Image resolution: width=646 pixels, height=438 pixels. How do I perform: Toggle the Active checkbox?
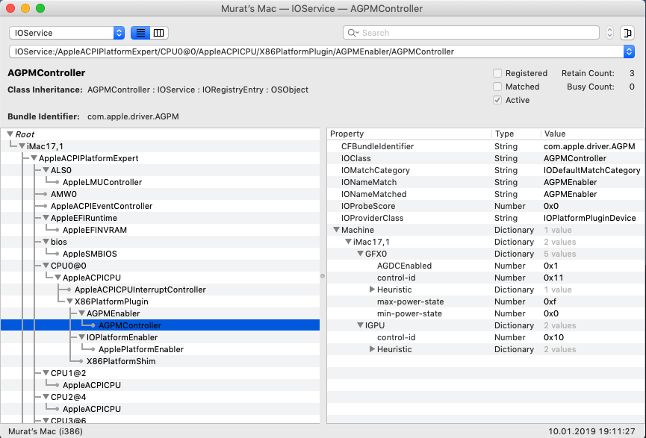497,100
